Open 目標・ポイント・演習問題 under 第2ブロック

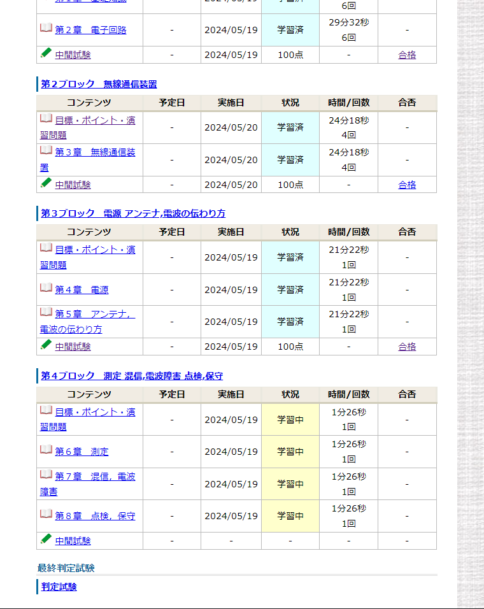pyautogui.click(x=95, y=120)
